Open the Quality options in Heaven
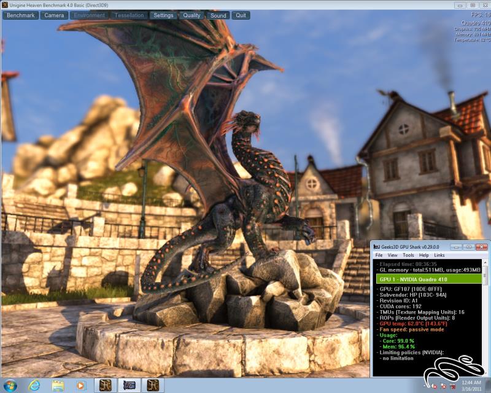The image size is (491, 393). [x=191, y=15]
